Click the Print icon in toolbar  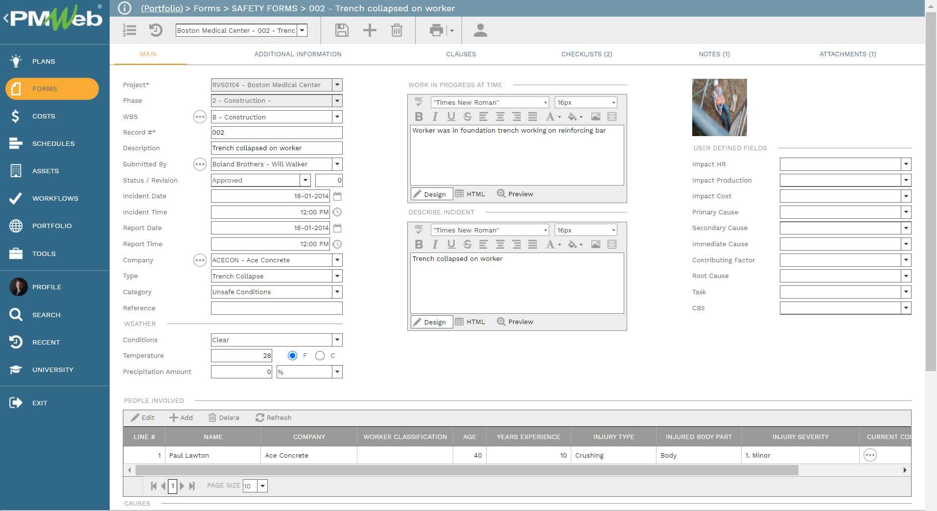click(436, 30)
